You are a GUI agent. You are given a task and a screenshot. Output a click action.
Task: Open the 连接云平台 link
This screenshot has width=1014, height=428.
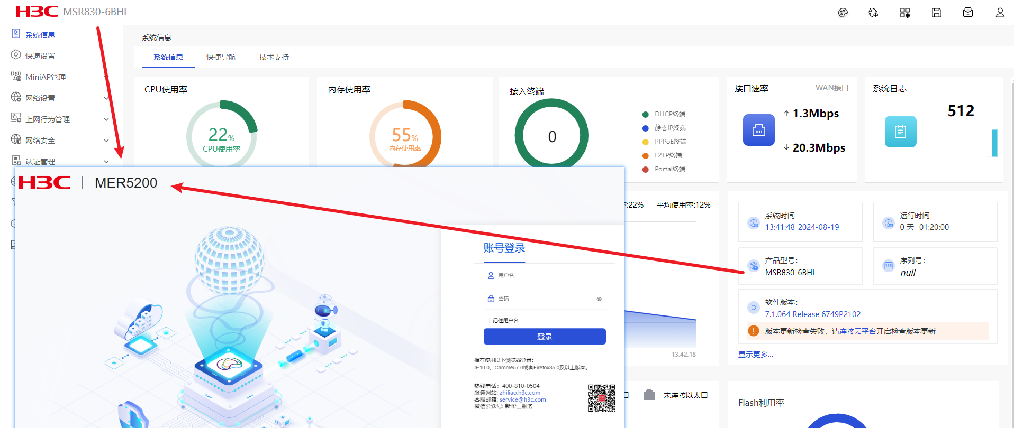(857, 331)
